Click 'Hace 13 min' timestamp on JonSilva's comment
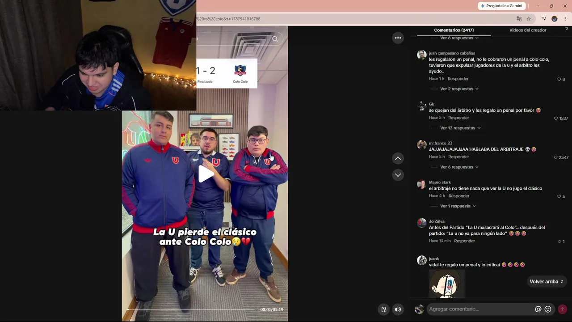Image resolution: width=572 pixels, height=322 pixels. (440, 241)
